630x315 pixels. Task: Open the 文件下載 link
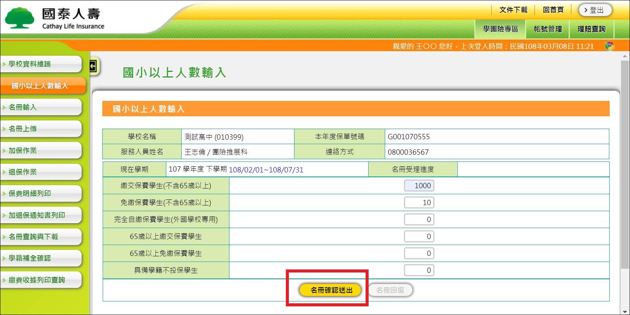point(513,10)
